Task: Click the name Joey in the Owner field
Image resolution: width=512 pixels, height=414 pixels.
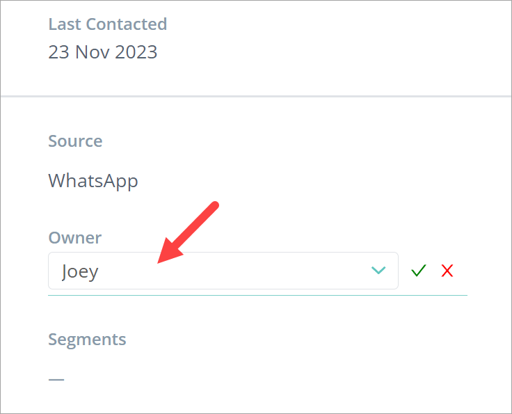Action: [x=80, y=271]
